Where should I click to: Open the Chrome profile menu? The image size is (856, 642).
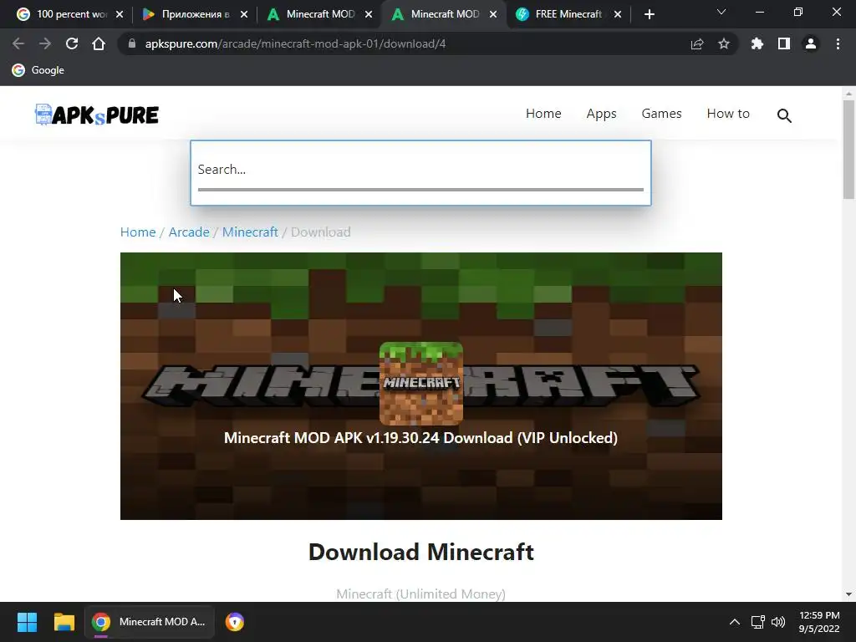(x=811, y=43)
